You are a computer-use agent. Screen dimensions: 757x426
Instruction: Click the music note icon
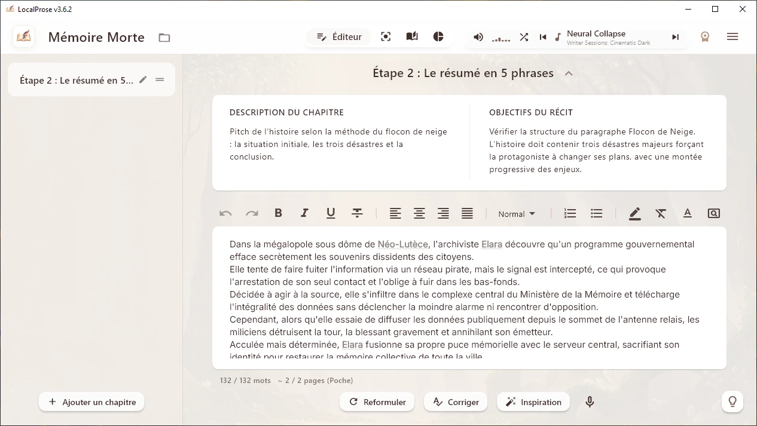[x=558, y=37]
